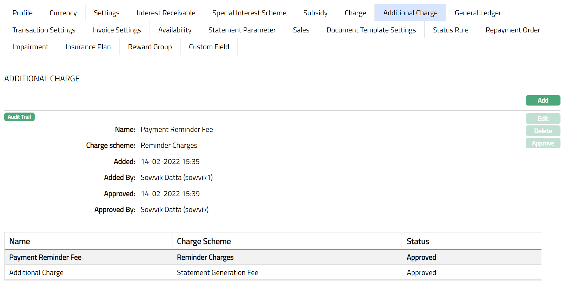Open the Profile tab
Screen dimensions: 566x286
point(22,13)
